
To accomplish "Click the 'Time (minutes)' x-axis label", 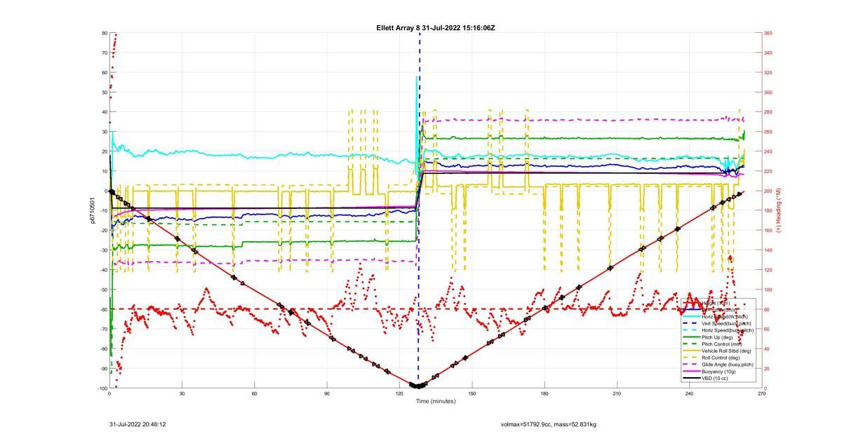I will (435, 401).
